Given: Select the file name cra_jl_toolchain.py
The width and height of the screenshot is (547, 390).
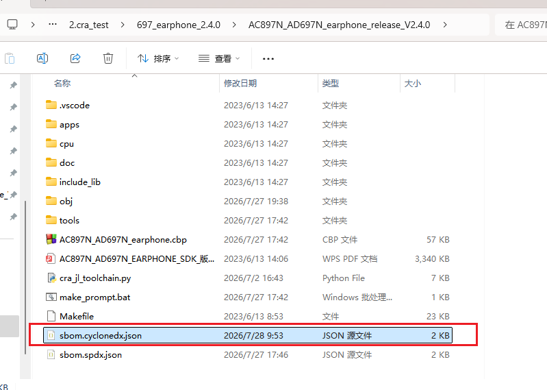Looking at the screenshot, I should (95, 278).
